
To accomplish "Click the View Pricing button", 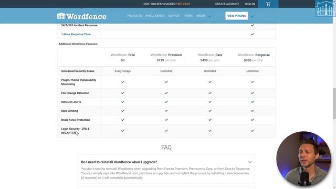I will (x=237, y=16).
